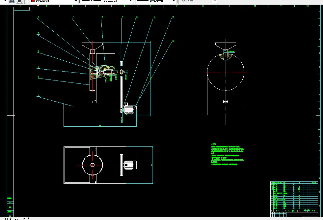Select the green technical notes text block
The height and width of the screenshot is (220, 323).
tap(227, 154)
